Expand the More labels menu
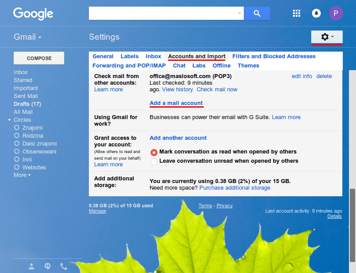Viewport: 356px width, 273px height. [22, 175]
